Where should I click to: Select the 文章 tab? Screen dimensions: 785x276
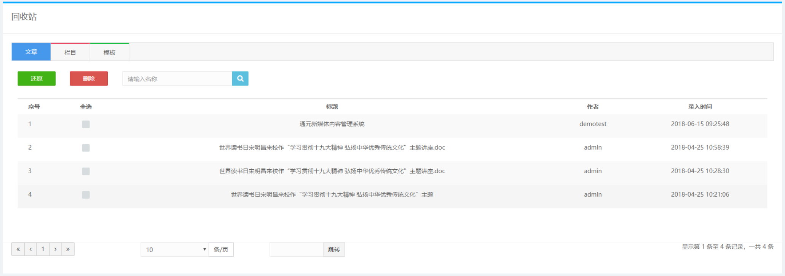point(31,52)
